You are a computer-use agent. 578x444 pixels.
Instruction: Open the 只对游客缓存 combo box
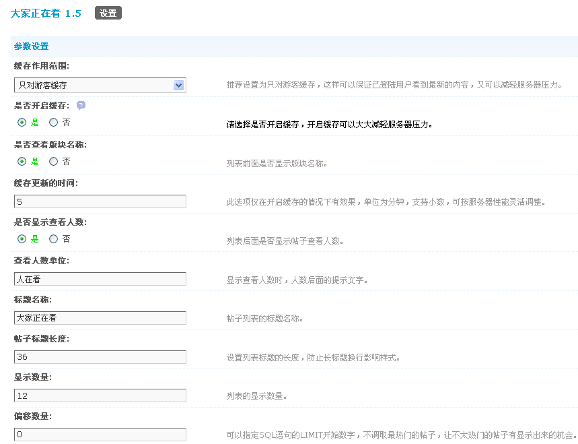(x=93, y=86)
